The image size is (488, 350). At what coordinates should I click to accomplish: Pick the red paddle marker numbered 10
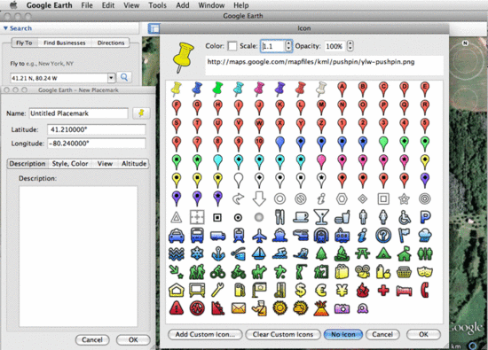[259, 144]
